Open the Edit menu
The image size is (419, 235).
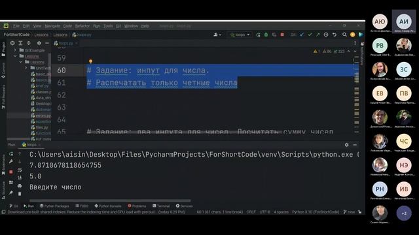[x=26, y=26]
